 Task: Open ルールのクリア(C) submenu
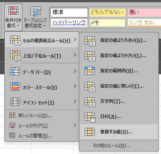pyautogui.click(x=42, y=125)
